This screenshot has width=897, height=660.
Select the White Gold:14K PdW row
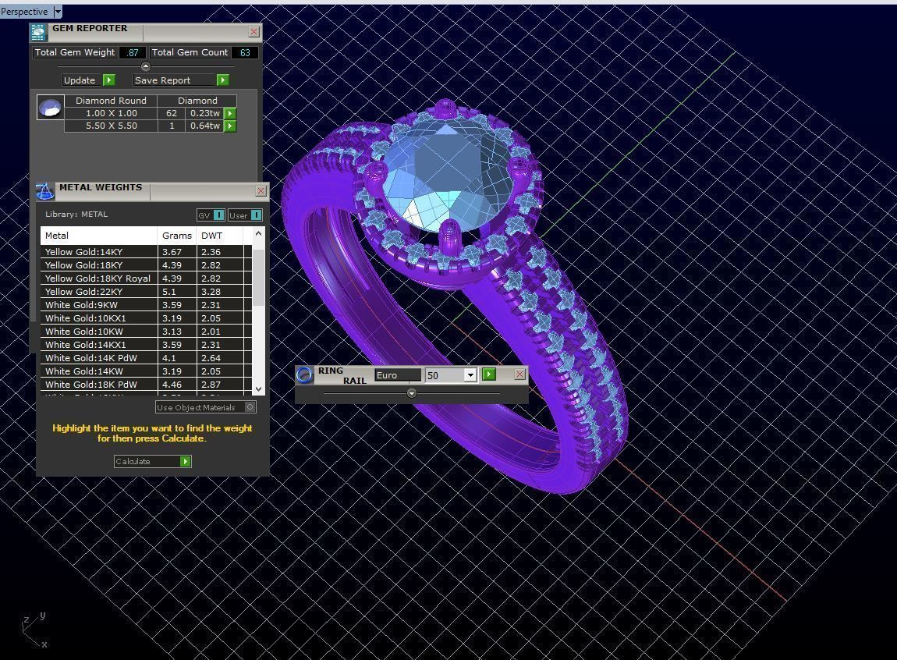(x=146, y=358)
